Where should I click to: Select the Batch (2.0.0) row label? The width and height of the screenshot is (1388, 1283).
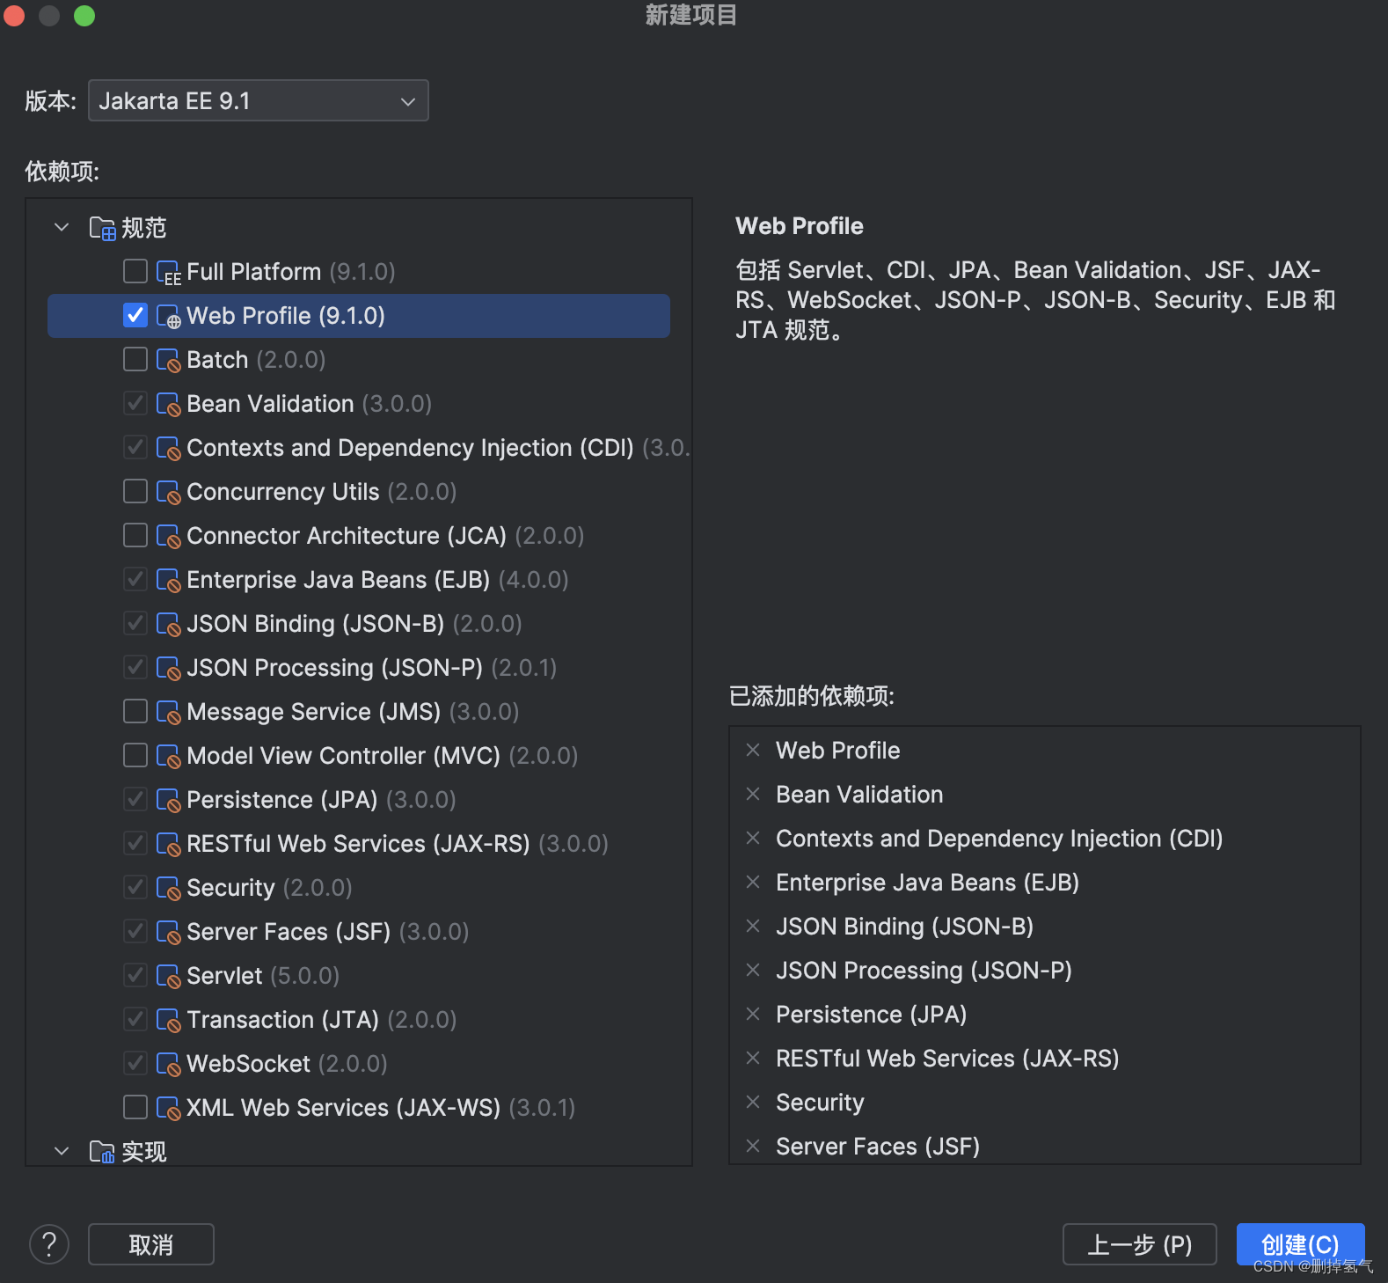[x=256, y=360]
